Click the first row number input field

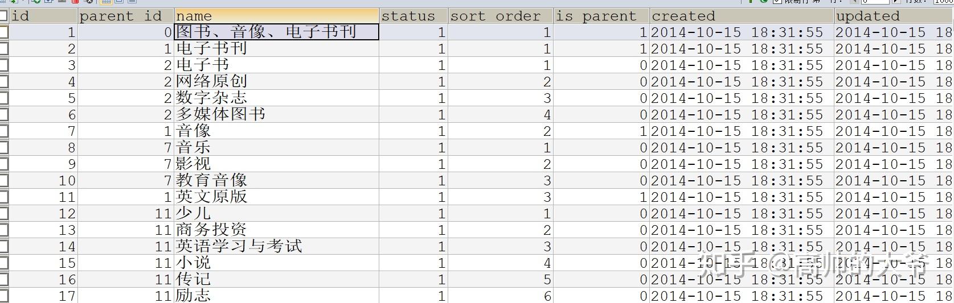coord(875,2)
